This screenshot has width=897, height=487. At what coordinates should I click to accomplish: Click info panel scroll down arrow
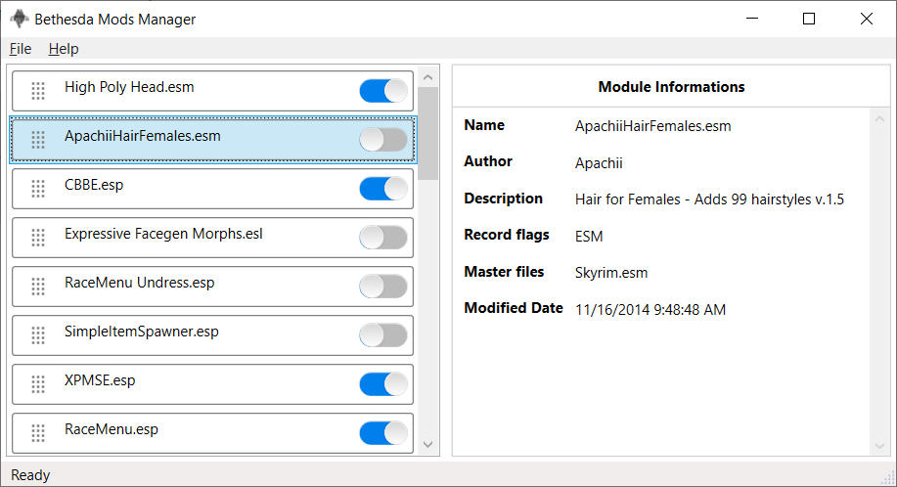pos(879,445)
